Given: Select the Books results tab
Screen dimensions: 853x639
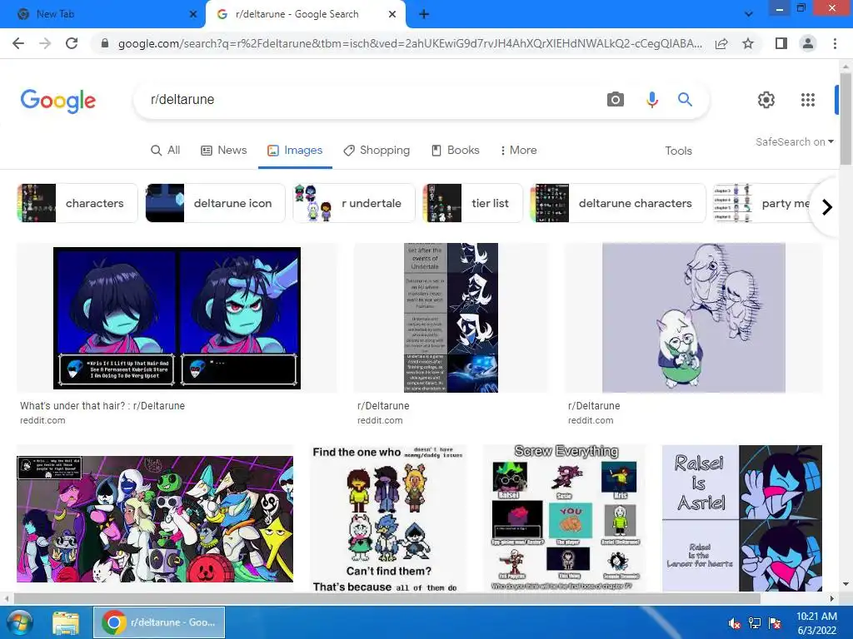Looking at the screenshot, I should 456,151.
